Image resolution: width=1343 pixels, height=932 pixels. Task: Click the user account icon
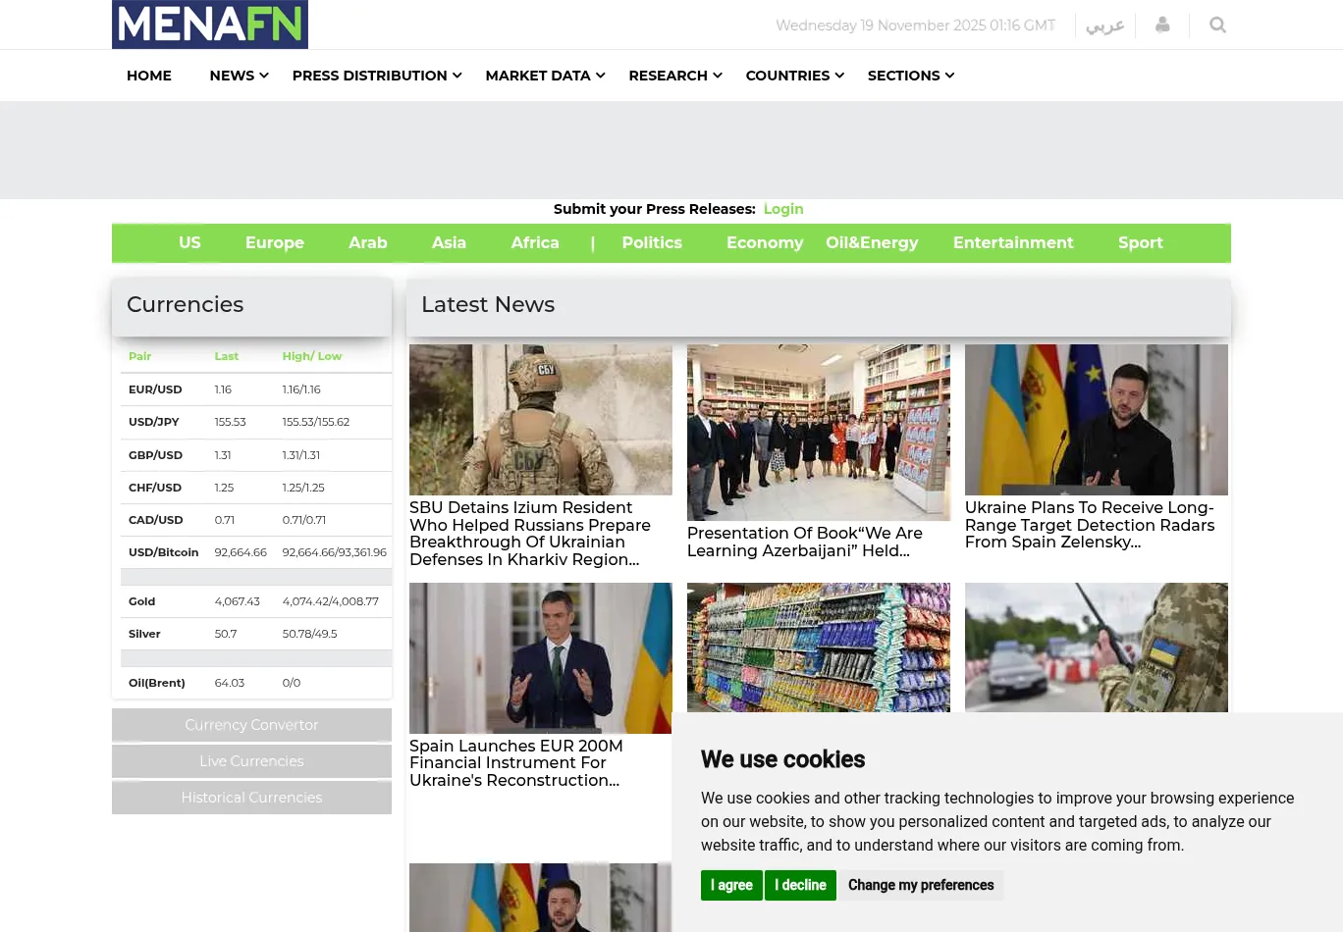(1162, 26)
